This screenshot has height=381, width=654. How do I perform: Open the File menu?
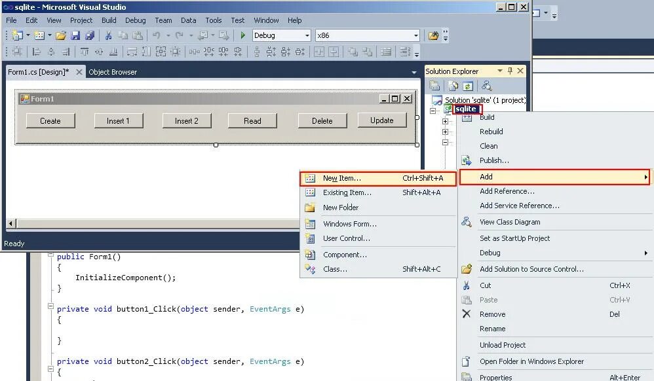[11, 20]
